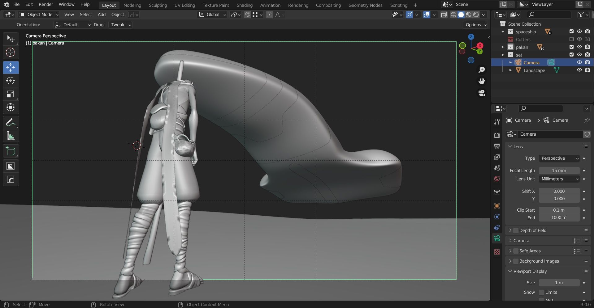
Task: Activate the Measure tool
Action: (x=11, y=136)
